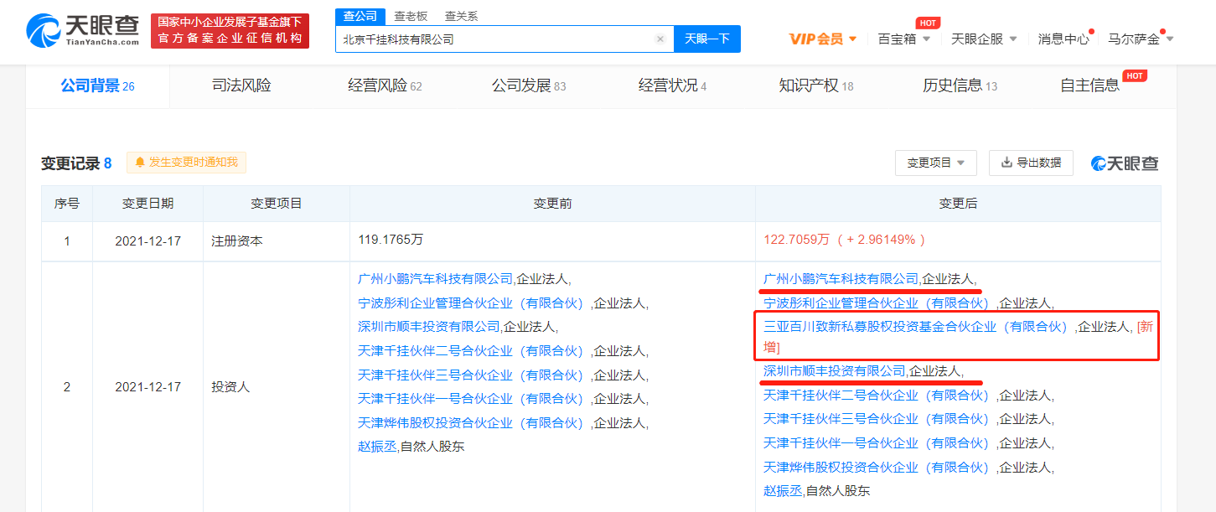
Task: Click the 导出数据 button
Action: pos(1031,163)
